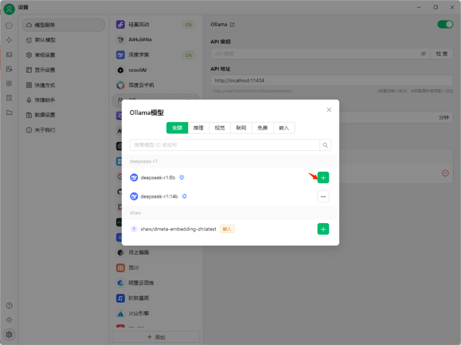Focus the API 密钥 input field

pos(320,54)
